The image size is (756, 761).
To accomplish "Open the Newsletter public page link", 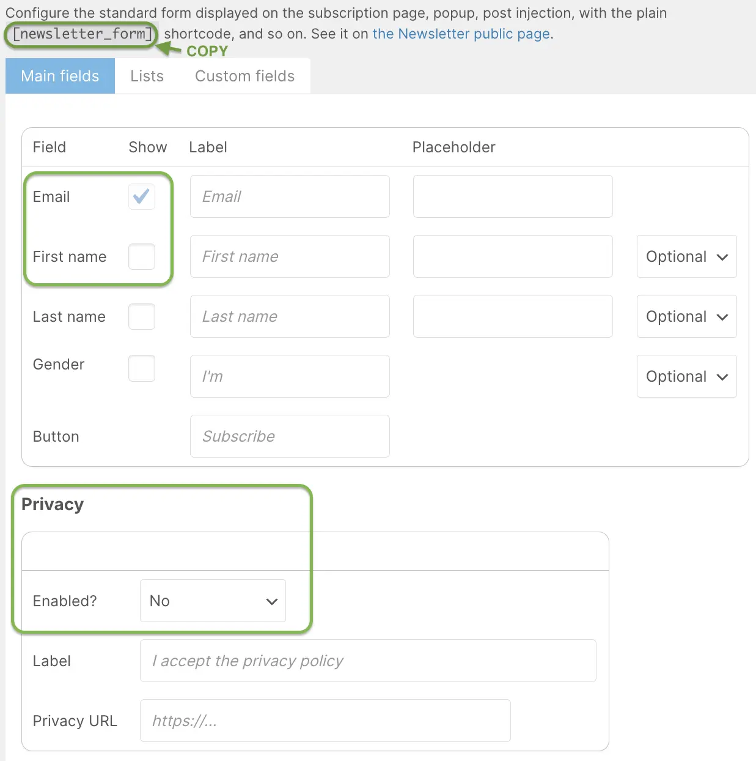I will pos(461,34).
